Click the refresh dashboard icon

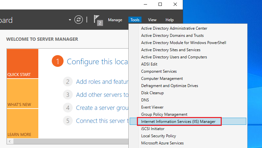79,20
